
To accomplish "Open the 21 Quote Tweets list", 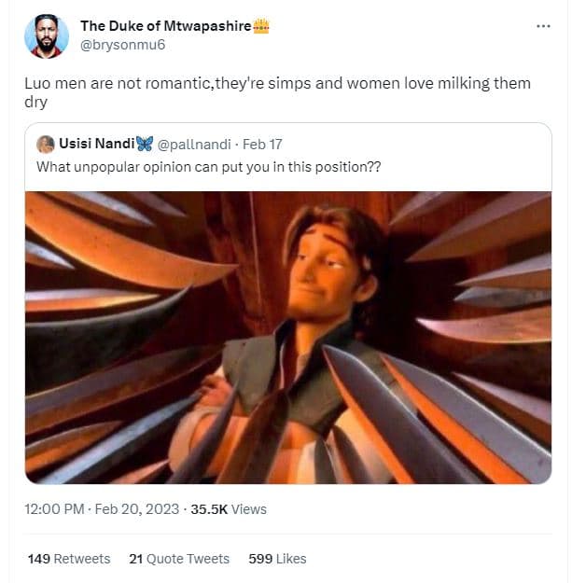I will coord(179,559).
